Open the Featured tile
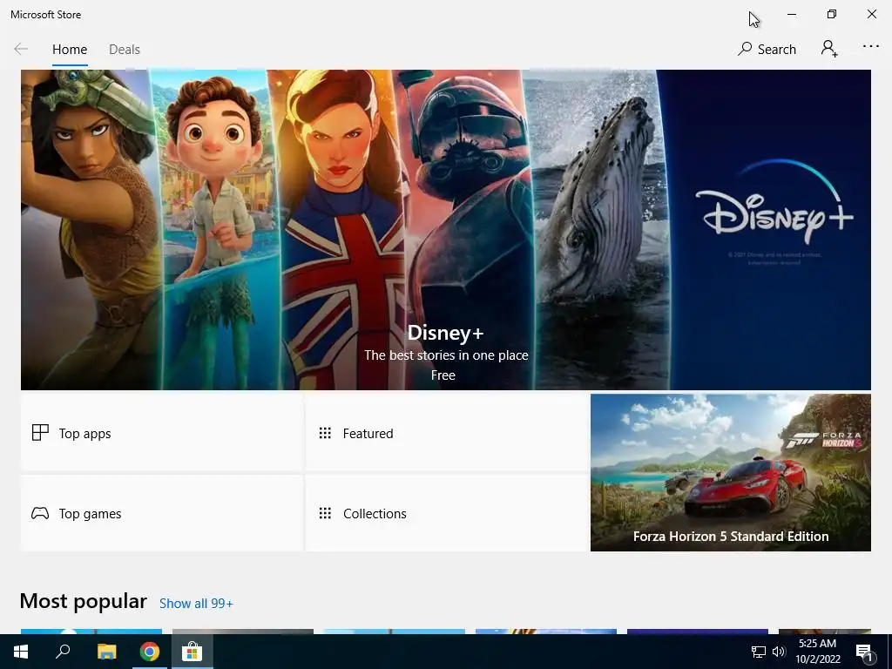892x669 pixels. [447, 433]
